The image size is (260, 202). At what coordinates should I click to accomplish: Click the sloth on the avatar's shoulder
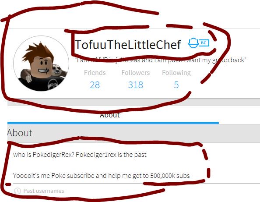57,70
